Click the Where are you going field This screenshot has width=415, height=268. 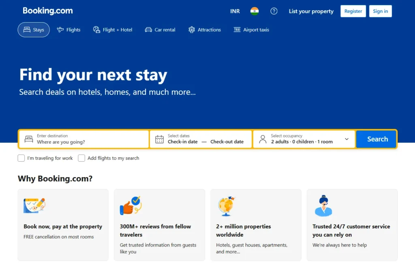pyautogui.click(x=84, y=139)
